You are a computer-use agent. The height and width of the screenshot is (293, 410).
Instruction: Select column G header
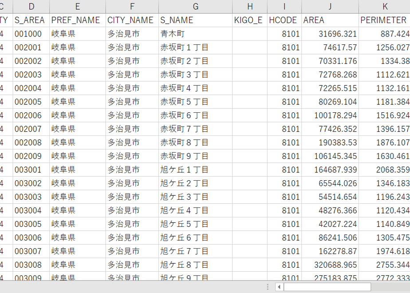[195, 7]
